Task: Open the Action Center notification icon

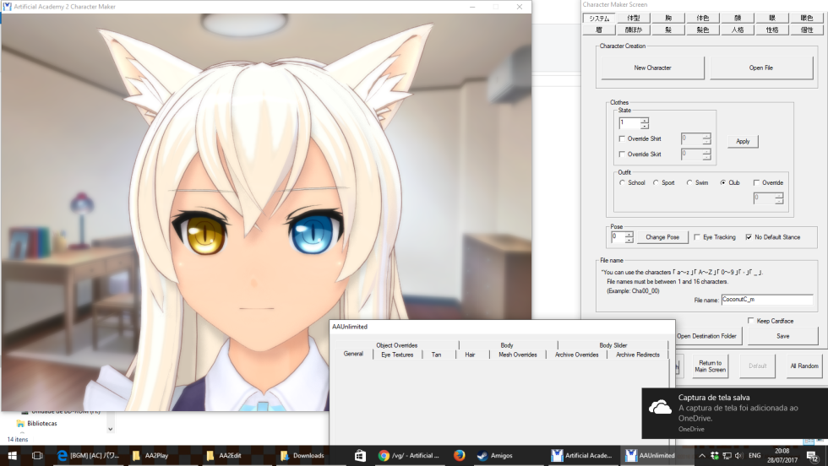Action: pyautogui.click(x=811, y=455)
